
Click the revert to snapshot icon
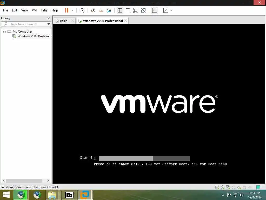[x=101, y=10]
